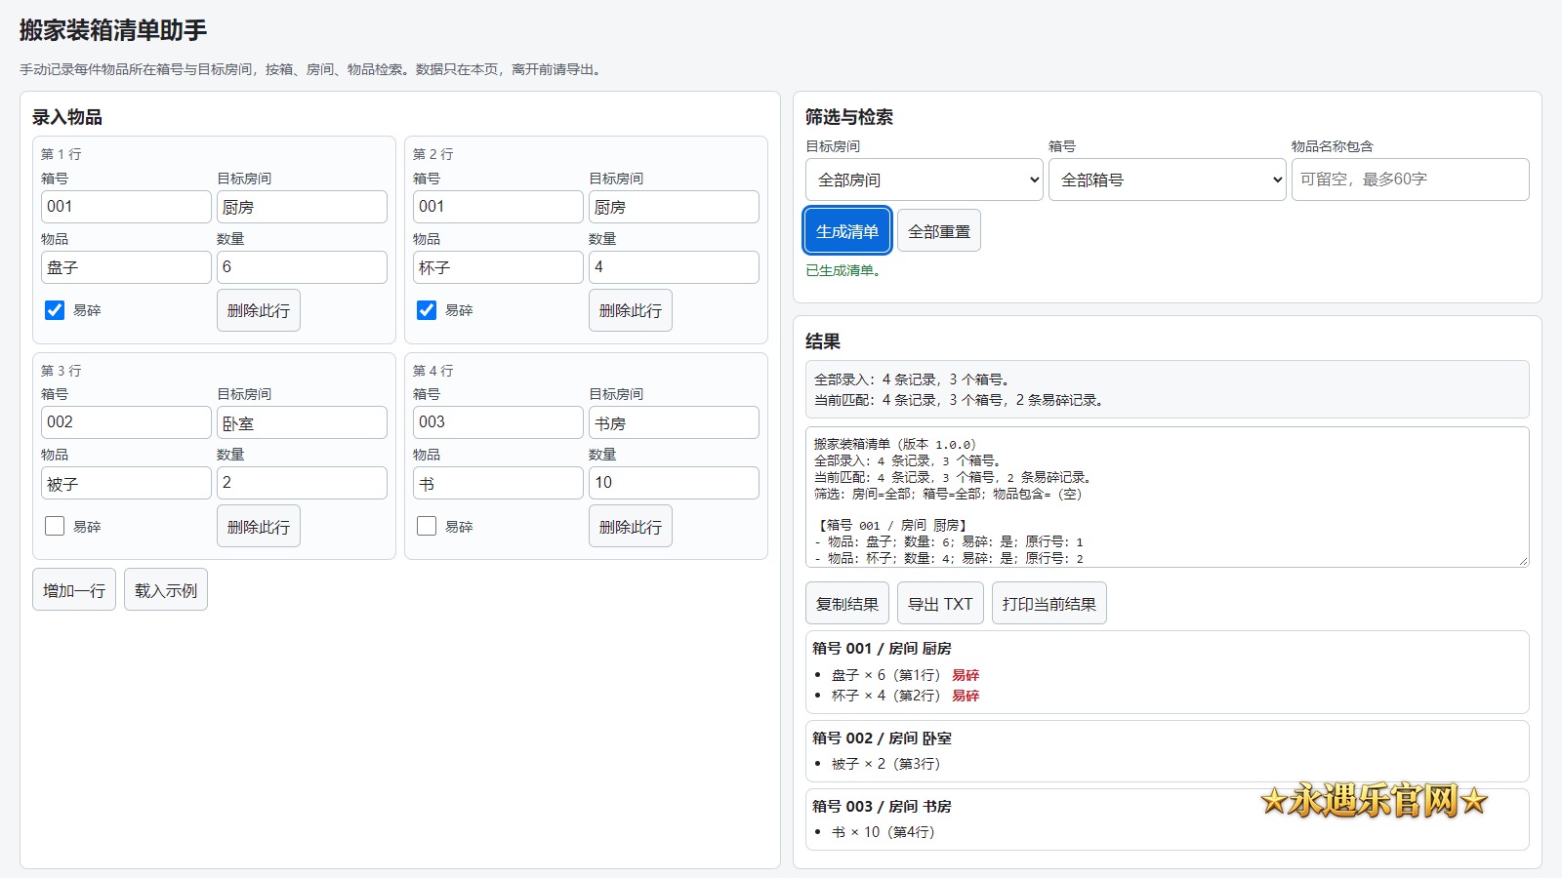Click the 目标房间 field in 第 1 行
The height and width of the screenshot is (878, 1562).
(x=302, y=207)
